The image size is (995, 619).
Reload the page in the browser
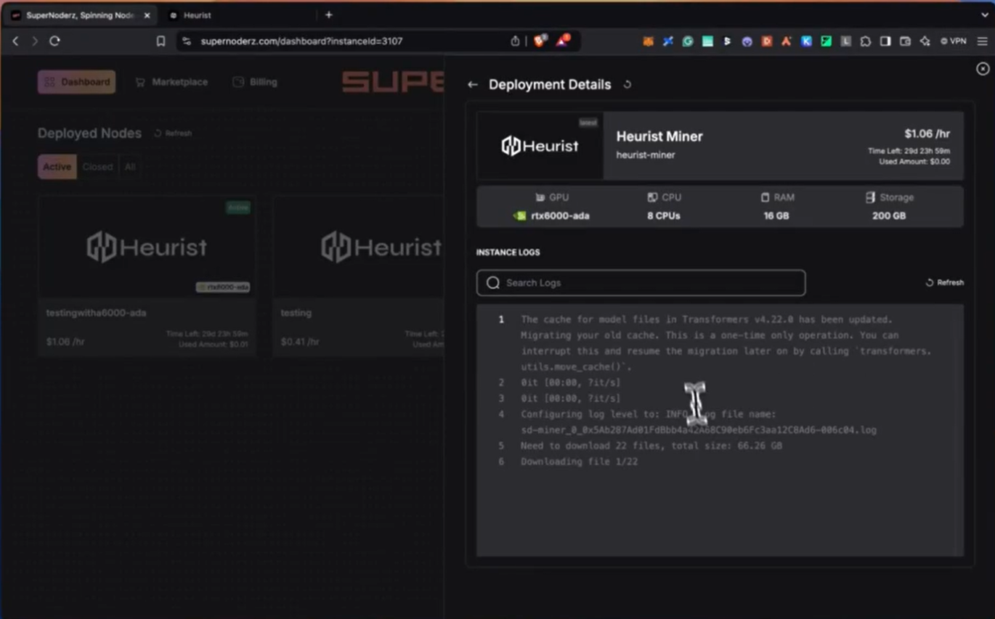click(54, 41)
